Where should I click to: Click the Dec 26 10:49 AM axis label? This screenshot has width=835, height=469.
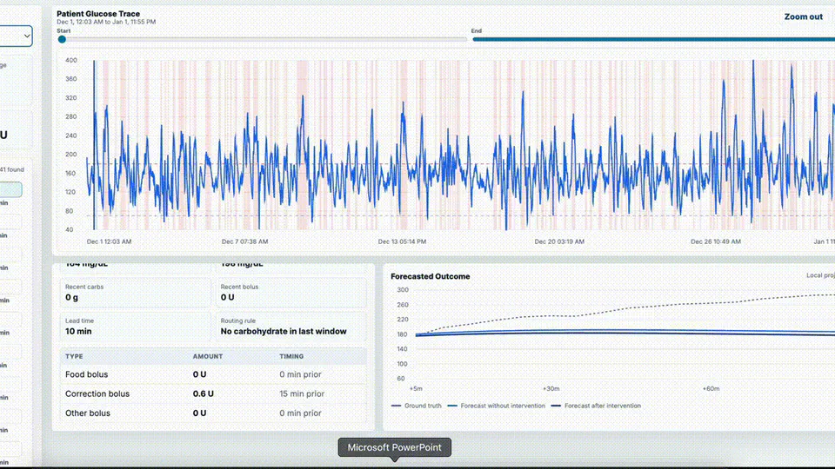(716, 241)
